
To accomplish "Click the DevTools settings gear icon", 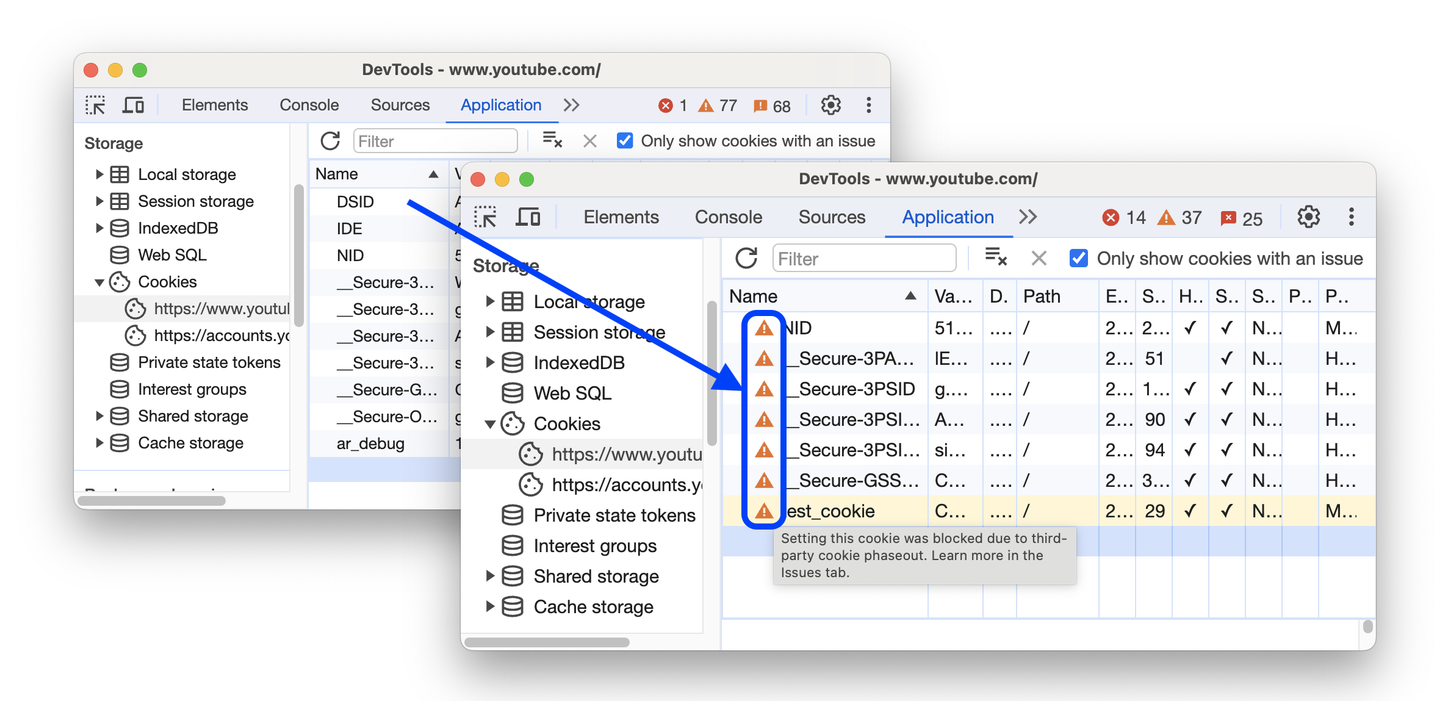I will click(x=1303, y=218).
